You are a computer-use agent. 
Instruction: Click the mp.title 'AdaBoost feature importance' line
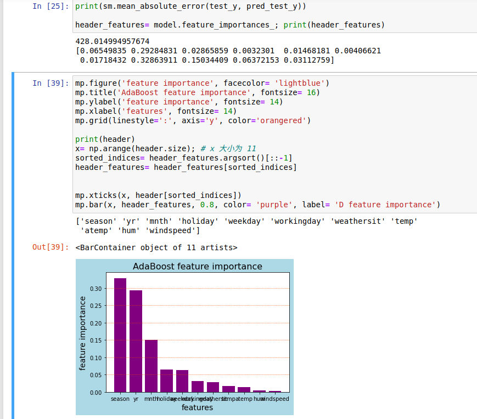tap(198, 92)
